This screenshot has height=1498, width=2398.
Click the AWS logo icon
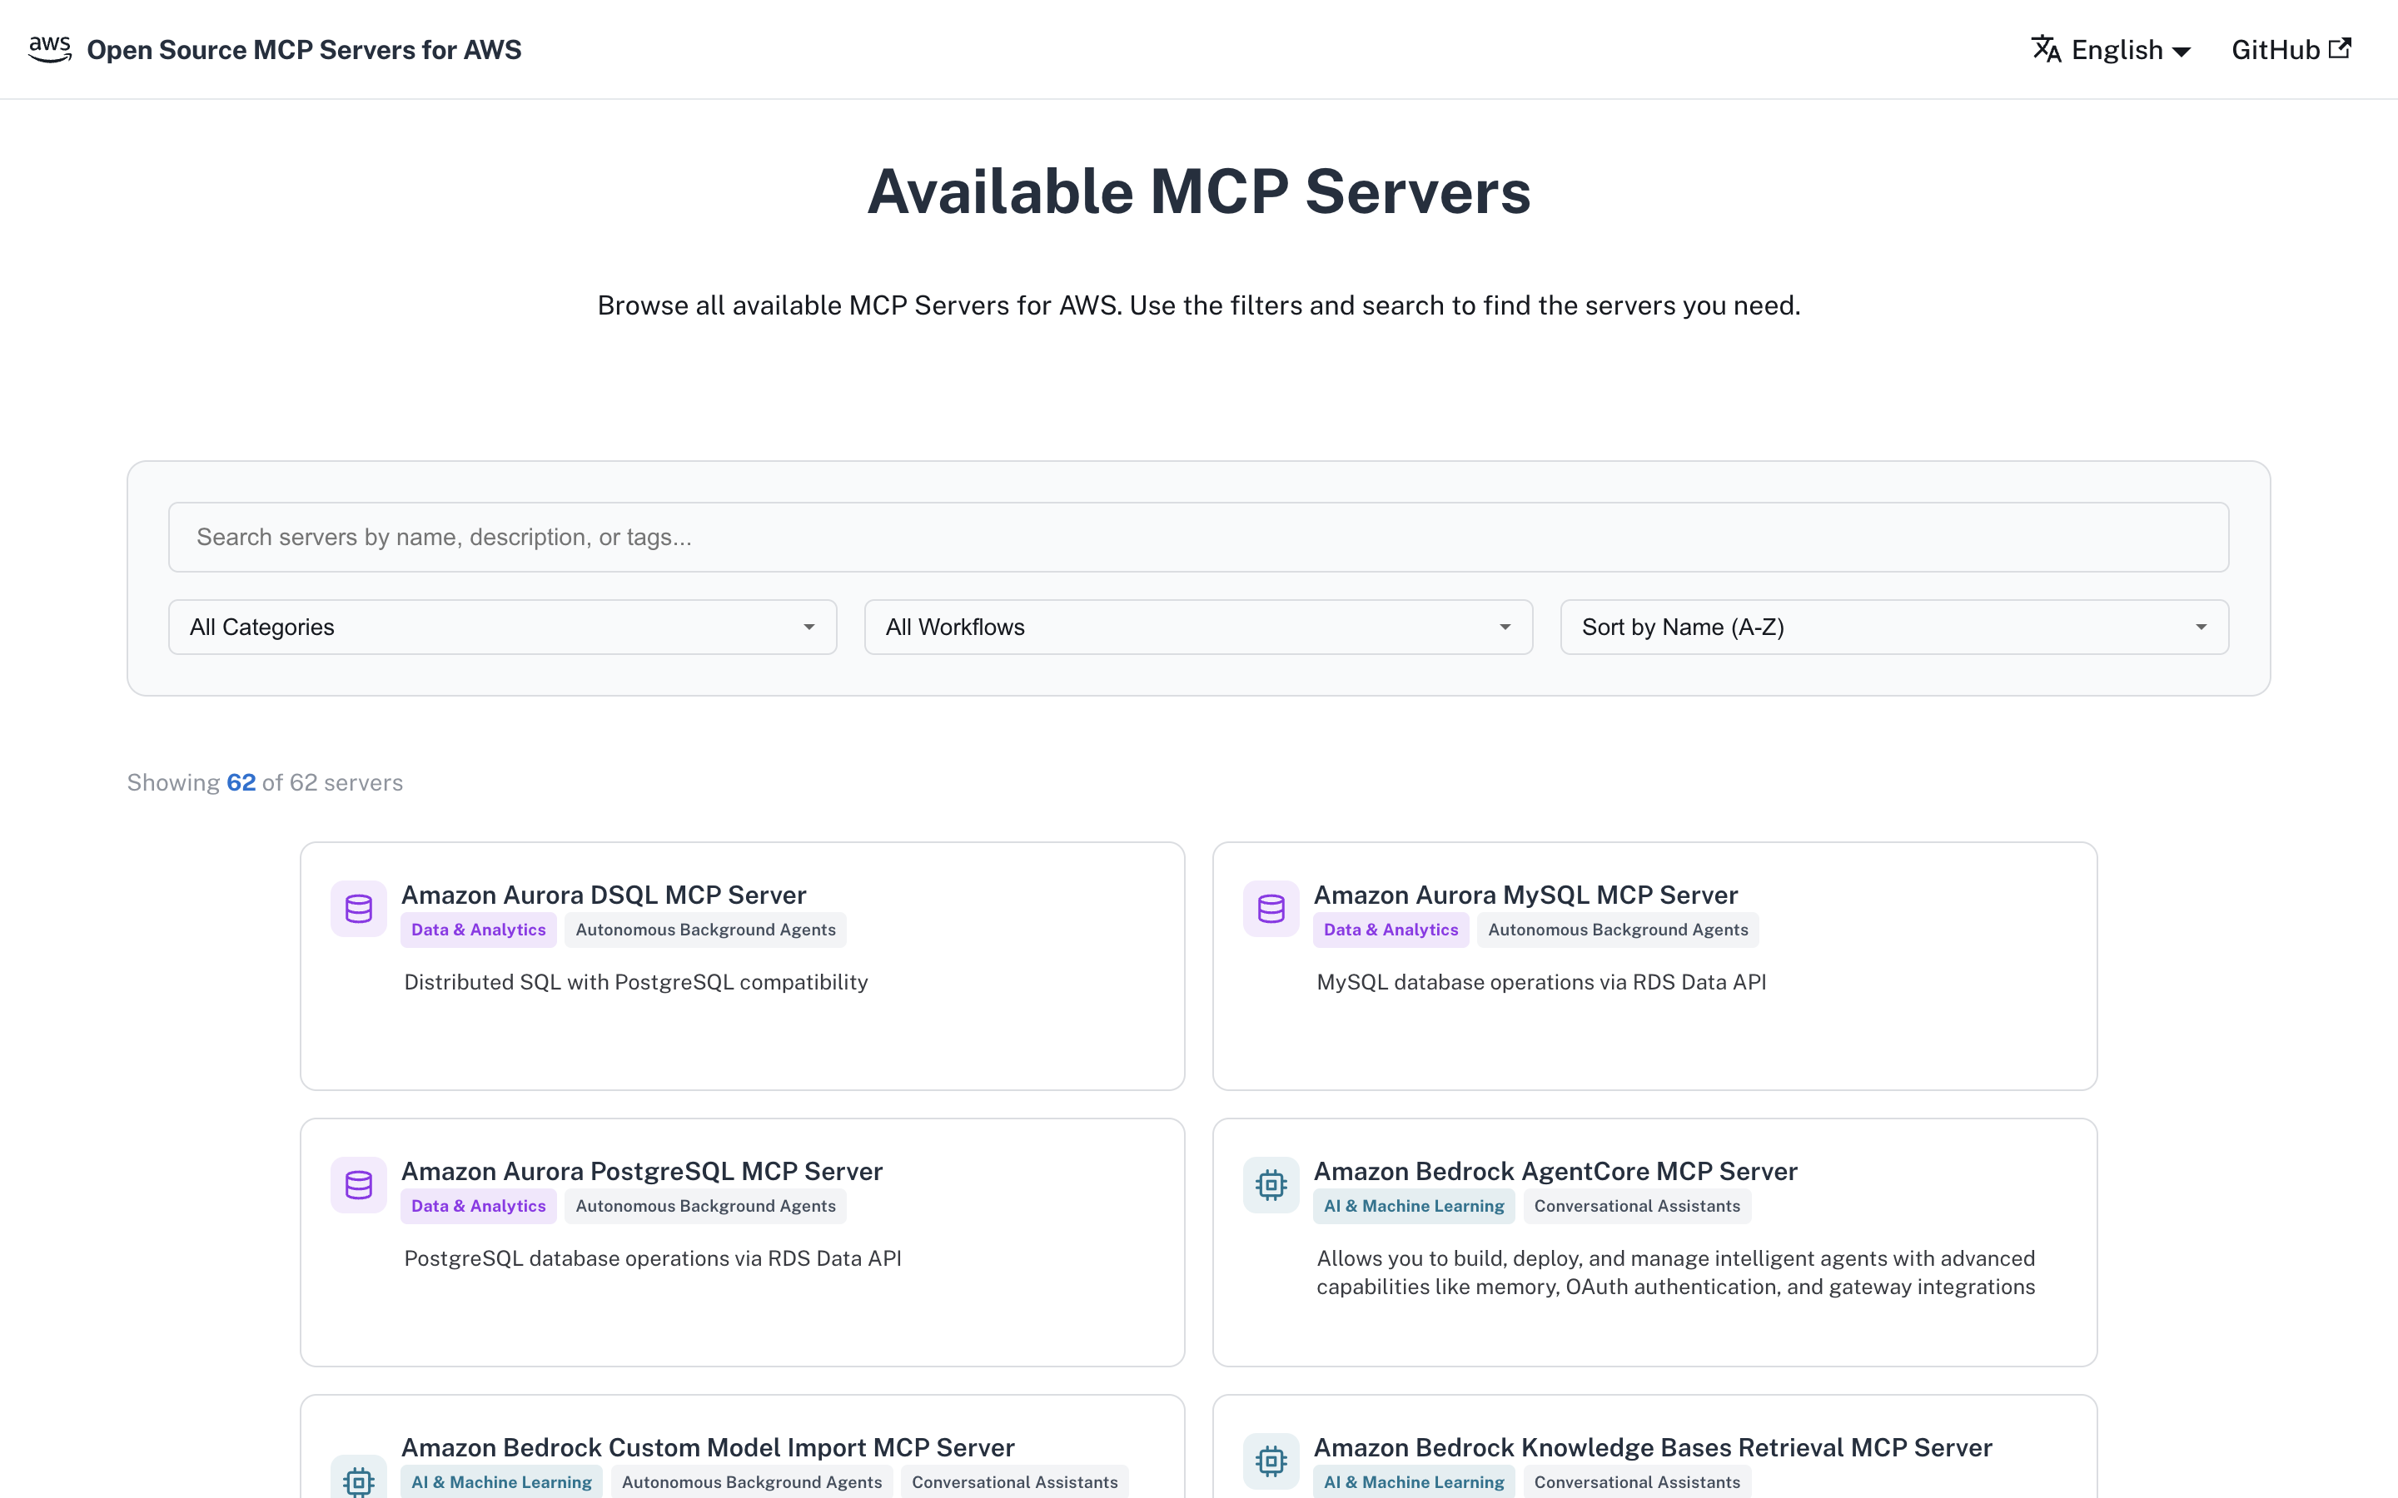click(50, 50)
